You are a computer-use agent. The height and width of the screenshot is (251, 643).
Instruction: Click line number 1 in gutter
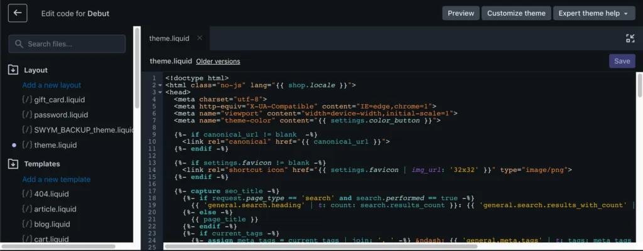point(154,78)
